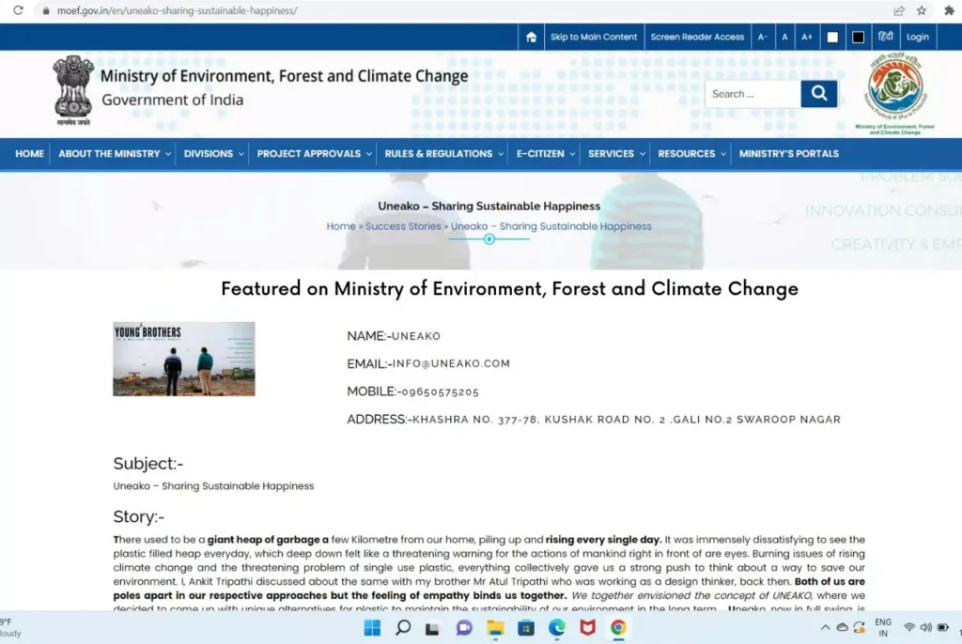Open the Chat app on taskbar
Image resolution: width=962 pixels, height=644 pixels.
pos(464,627)
